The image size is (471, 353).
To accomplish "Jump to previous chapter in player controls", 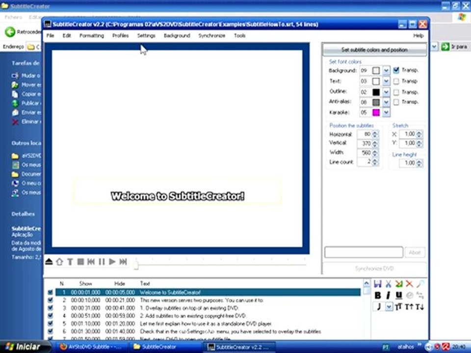I will 91,262.
